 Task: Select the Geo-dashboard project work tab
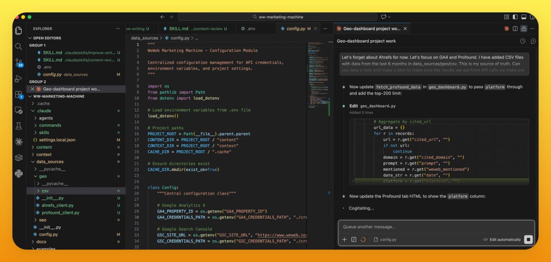click(x=371, y=28)
